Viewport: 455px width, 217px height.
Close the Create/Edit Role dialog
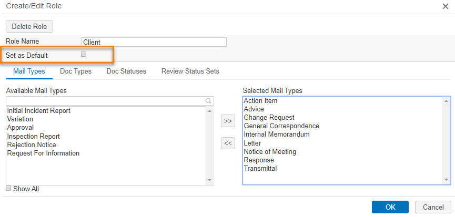click(x=445, y=6)
